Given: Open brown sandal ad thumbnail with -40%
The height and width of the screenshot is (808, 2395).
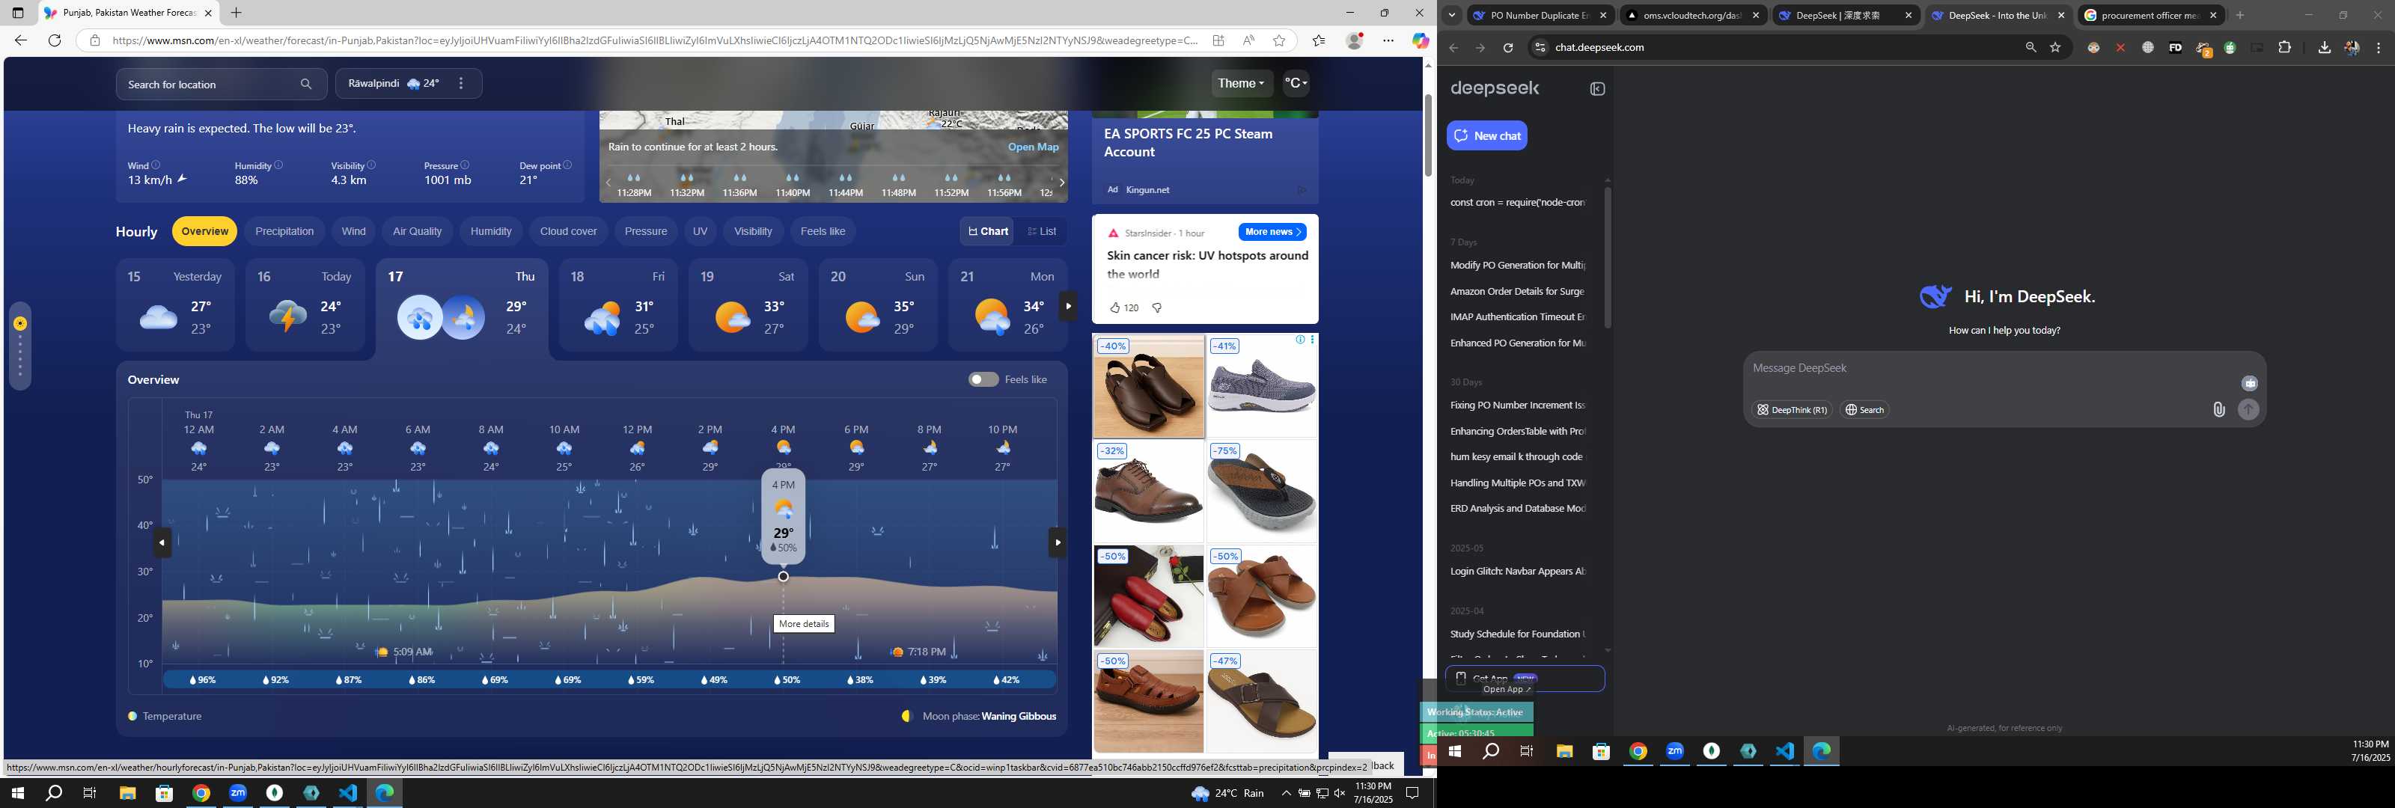Looking at the screenshot, I should [1148, 387].
